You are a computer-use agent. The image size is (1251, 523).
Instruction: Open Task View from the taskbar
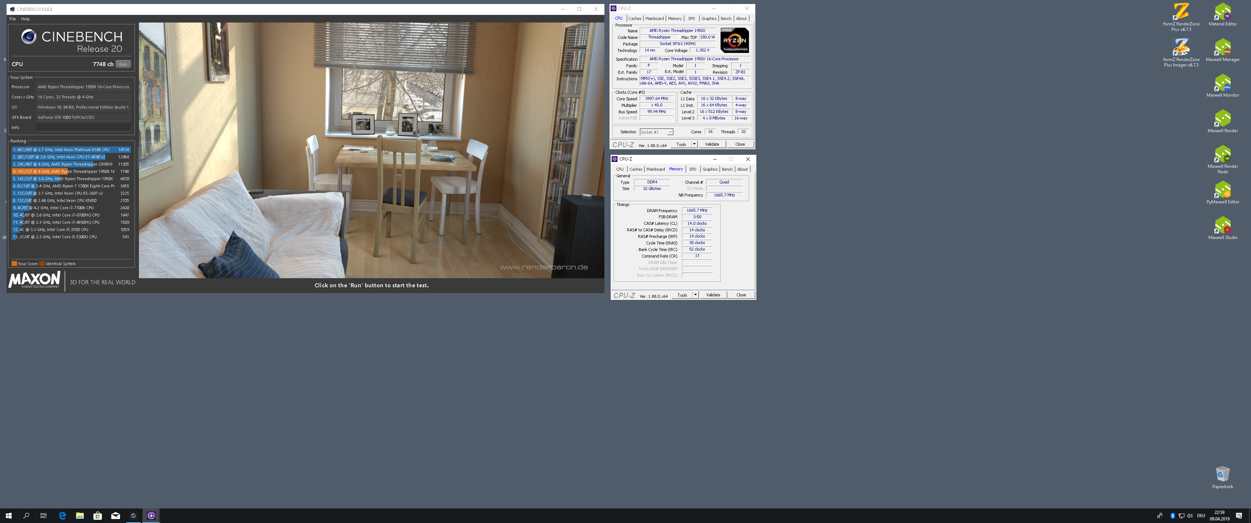[x=44, y=516]
